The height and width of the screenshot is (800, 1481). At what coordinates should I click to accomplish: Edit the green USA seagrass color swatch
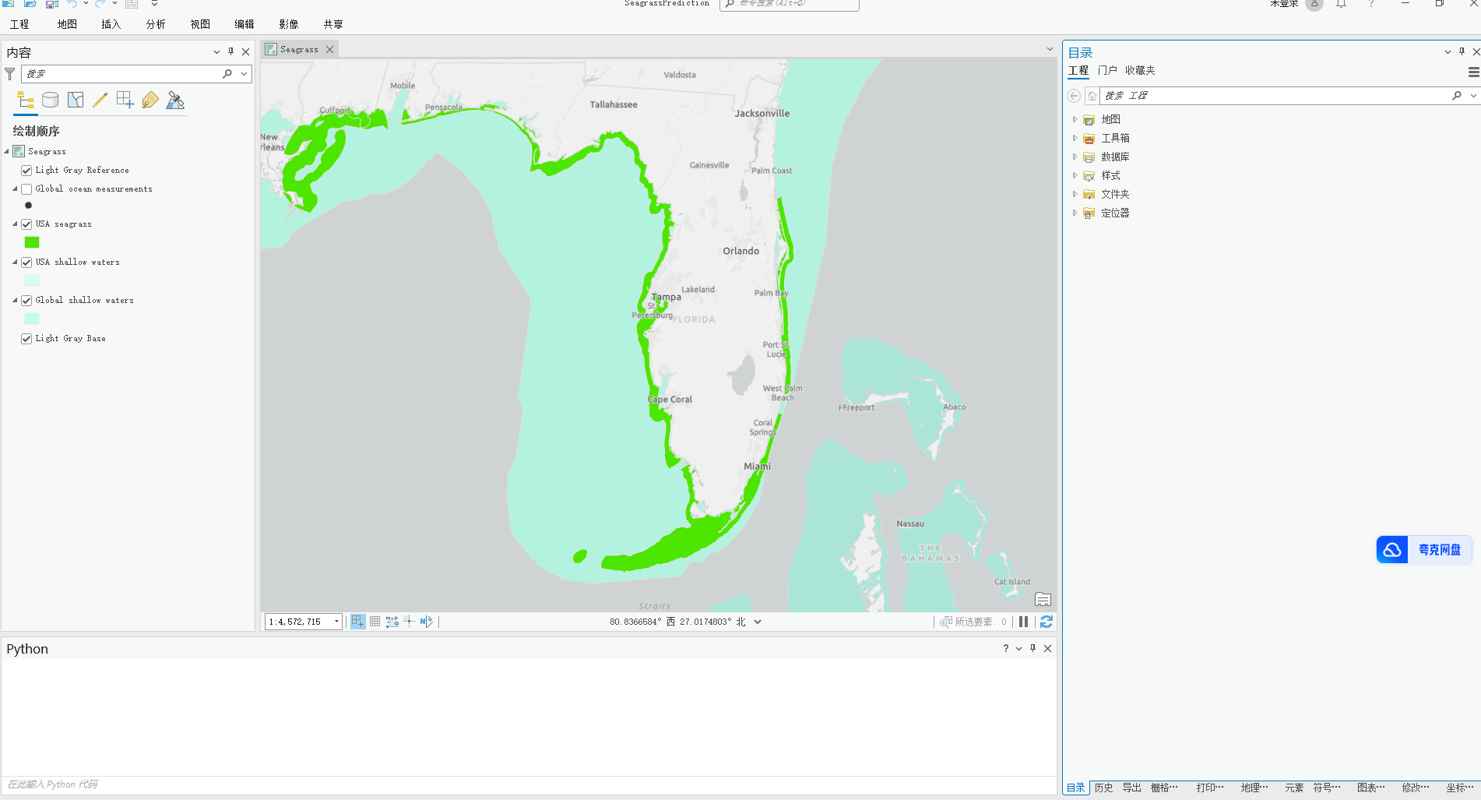[31, 242]
